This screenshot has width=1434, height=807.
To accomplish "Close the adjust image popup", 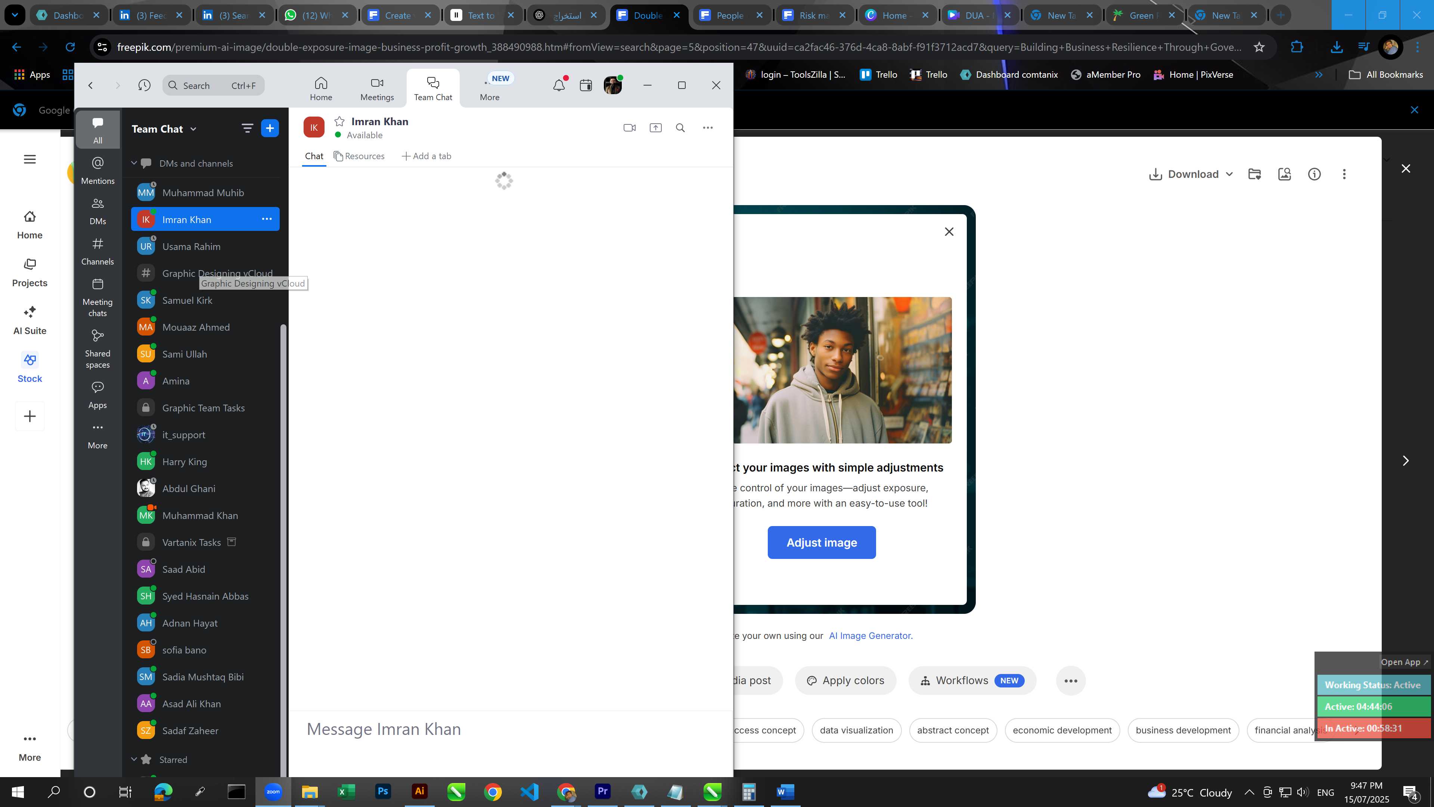I will pyautogui.click(x=949, y=232).
